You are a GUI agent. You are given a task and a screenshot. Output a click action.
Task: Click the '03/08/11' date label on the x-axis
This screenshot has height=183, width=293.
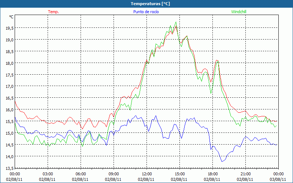click(x=278, y=179)
